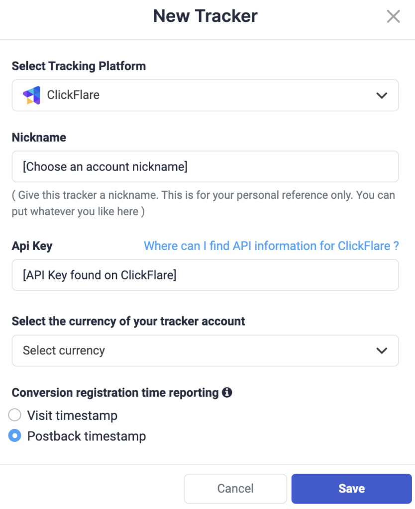The height and width of the screenshot is (509, 415).
Task: Click the Api Key field label
Action: pyautogui.click(x=32, y=246)
